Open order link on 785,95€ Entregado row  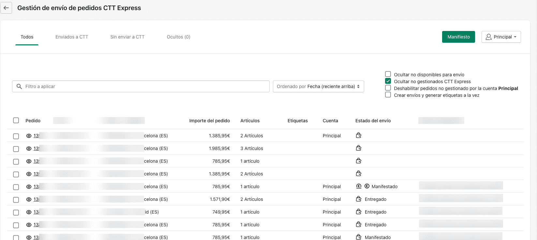pos(36,225)
